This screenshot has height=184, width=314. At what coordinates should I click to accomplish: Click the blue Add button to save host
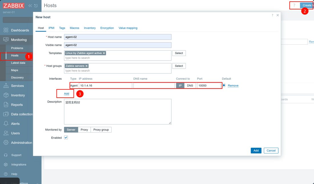pos(256,151)
